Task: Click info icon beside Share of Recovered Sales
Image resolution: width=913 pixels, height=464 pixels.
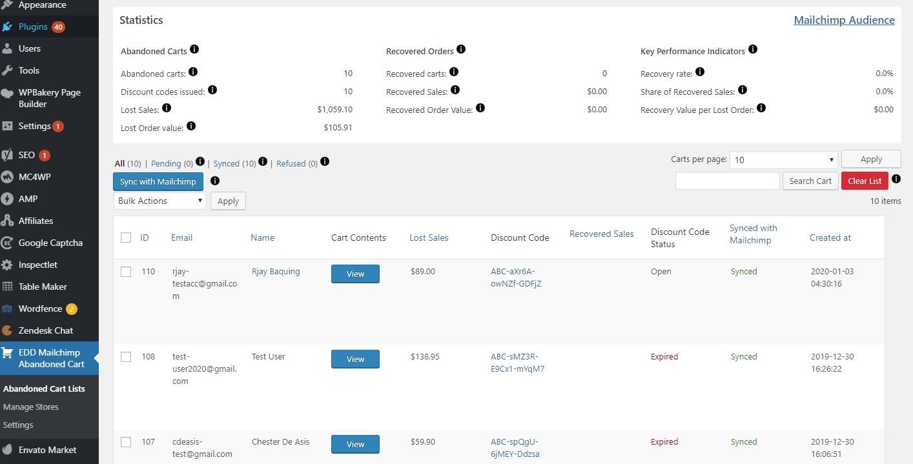Action: click(x=743, y=90)
